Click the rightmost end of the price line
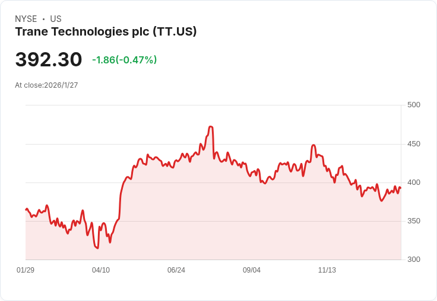 point(401,188)
